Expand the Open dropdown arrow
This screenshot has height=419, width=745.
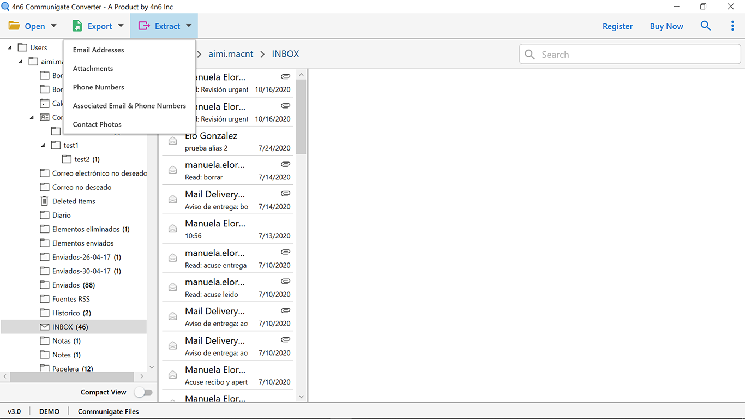53,26
